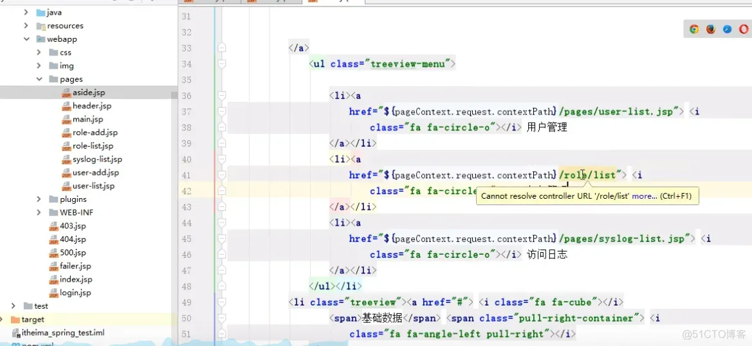The image size is (752, 346).
Task: Click the JSP icon next to 500.jsp
Action: pyautogui.click(x=54, y=253)
